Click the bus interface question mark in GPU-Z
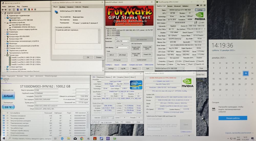 click(205, 29)
